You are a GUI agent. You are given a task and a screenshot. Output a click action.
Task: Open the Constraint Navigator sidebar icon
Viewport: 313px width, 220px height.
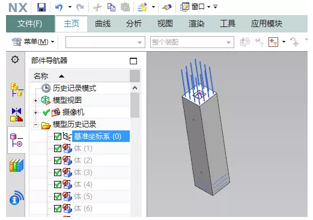click(x=16, y=115)
